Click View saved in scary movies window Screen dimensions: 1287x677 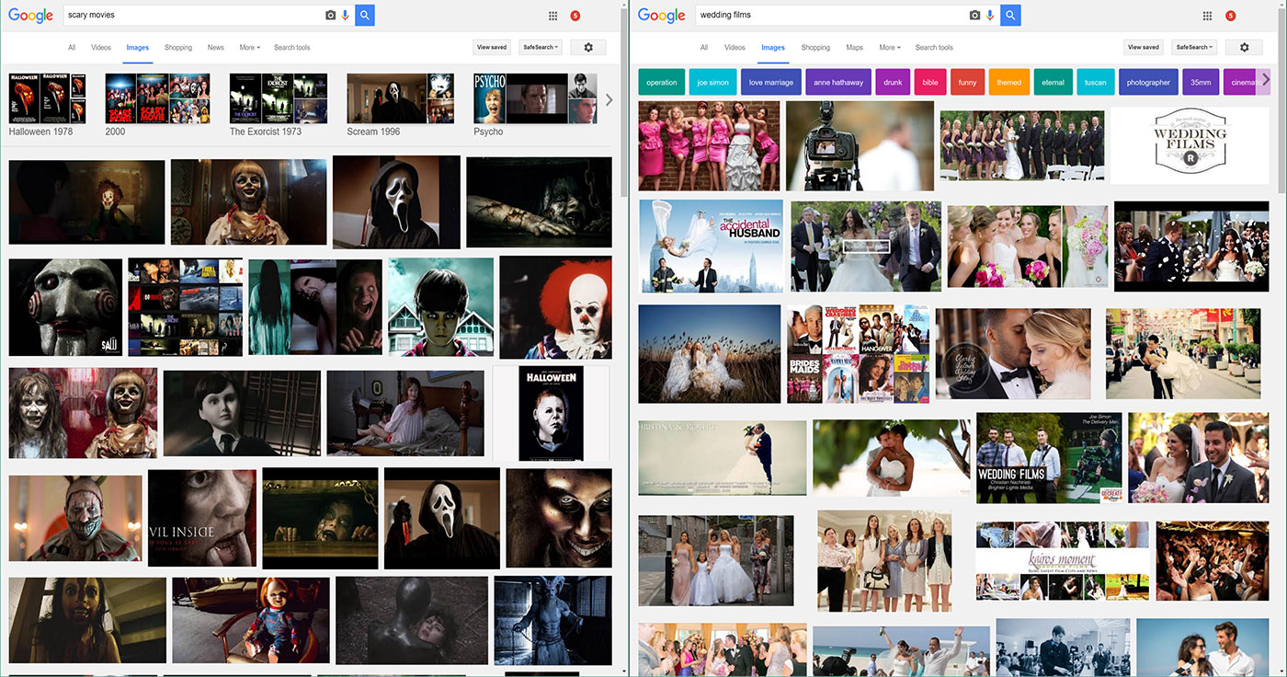click(x=492, y=47)
